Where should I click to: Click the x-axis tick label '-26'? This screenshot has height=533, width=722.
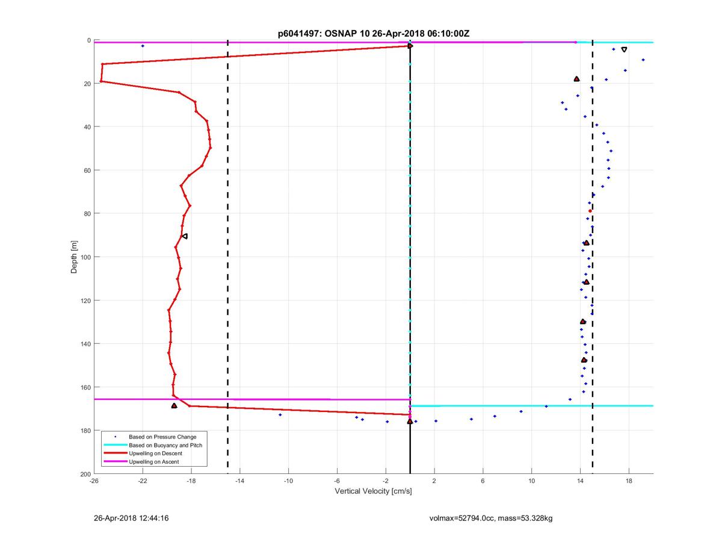94,481
